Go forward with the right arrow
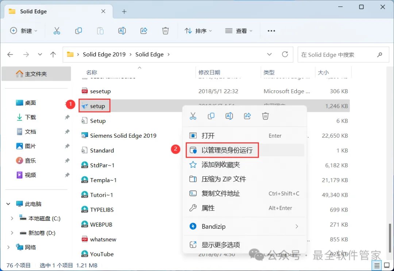This screenshot has height=271, width=394. point(26,54)
